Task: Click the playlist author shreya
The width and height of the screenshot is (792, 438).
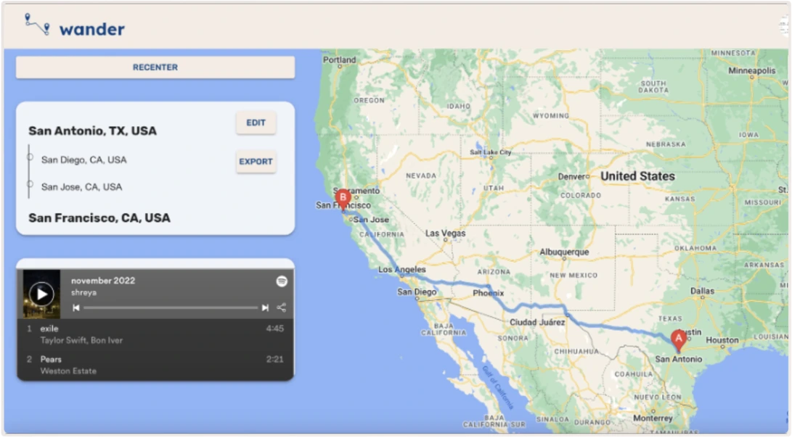Action: (83, 292)
